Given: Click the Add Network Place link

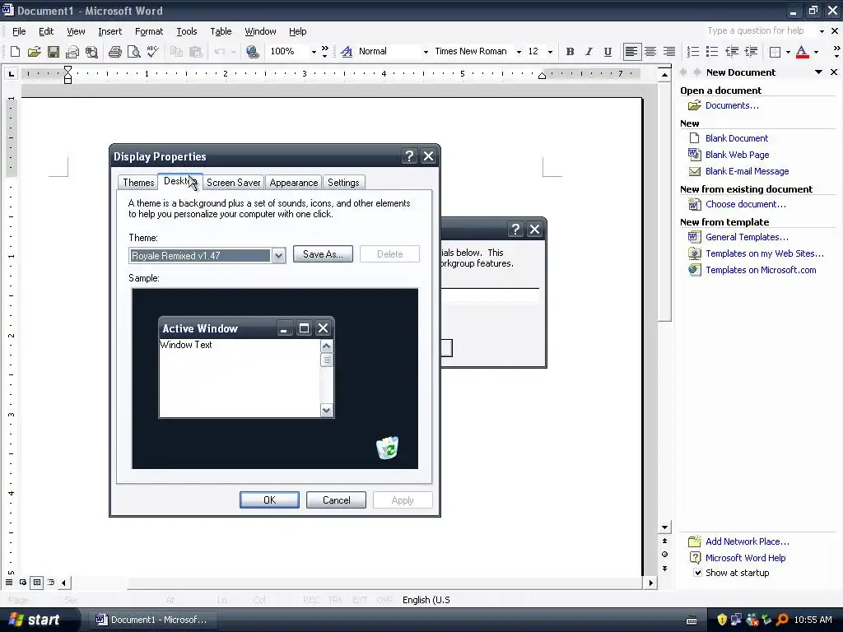Looking at the screenshot, I should point(747,541).
